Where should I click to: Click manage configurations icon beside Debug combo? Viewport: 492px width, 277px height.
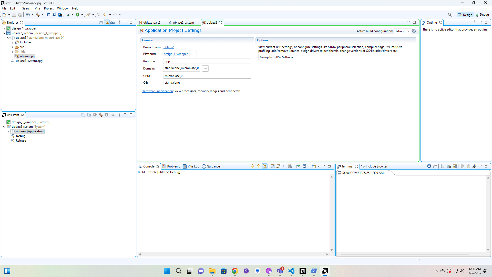(x=414, y=31)
